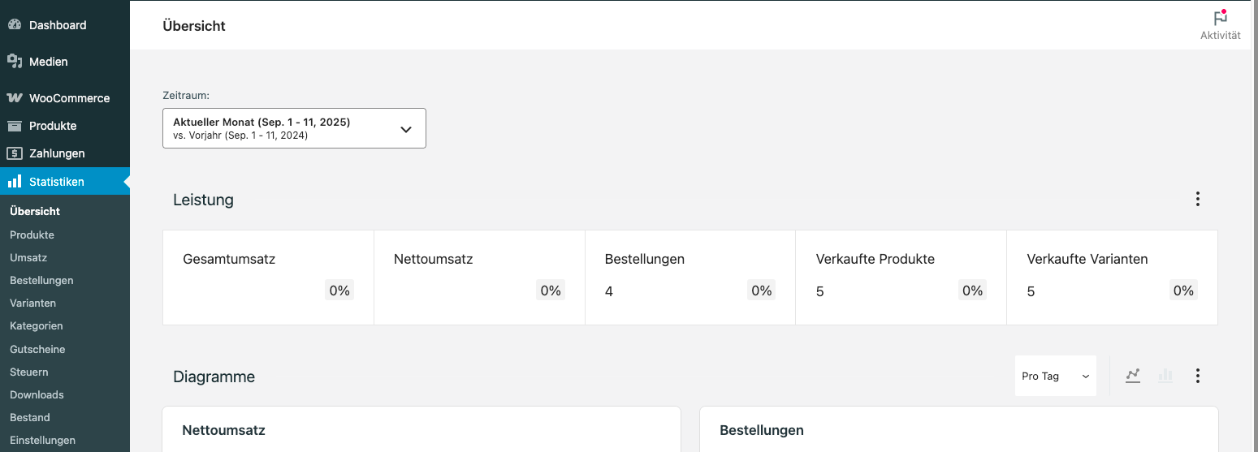Click the Produkte archive icon
The width and height of the screenshot is (1258, 452).
coord(15,126)
